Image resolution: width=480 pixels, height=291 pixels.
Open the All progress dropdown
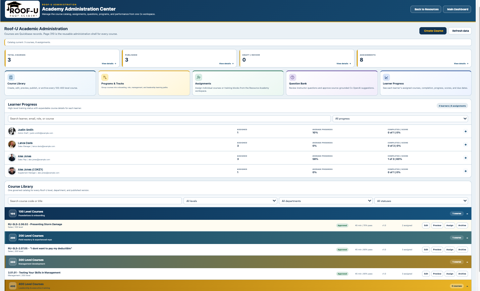pos(400,119)
